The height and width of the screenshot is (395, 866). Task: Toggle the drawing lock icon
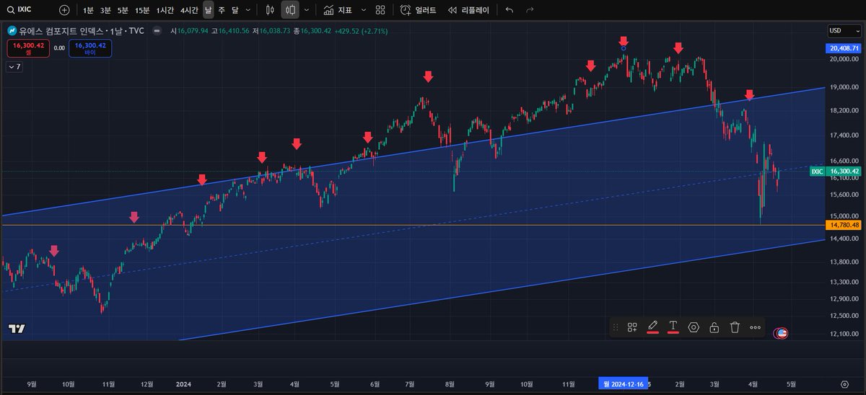pos(714,327)
